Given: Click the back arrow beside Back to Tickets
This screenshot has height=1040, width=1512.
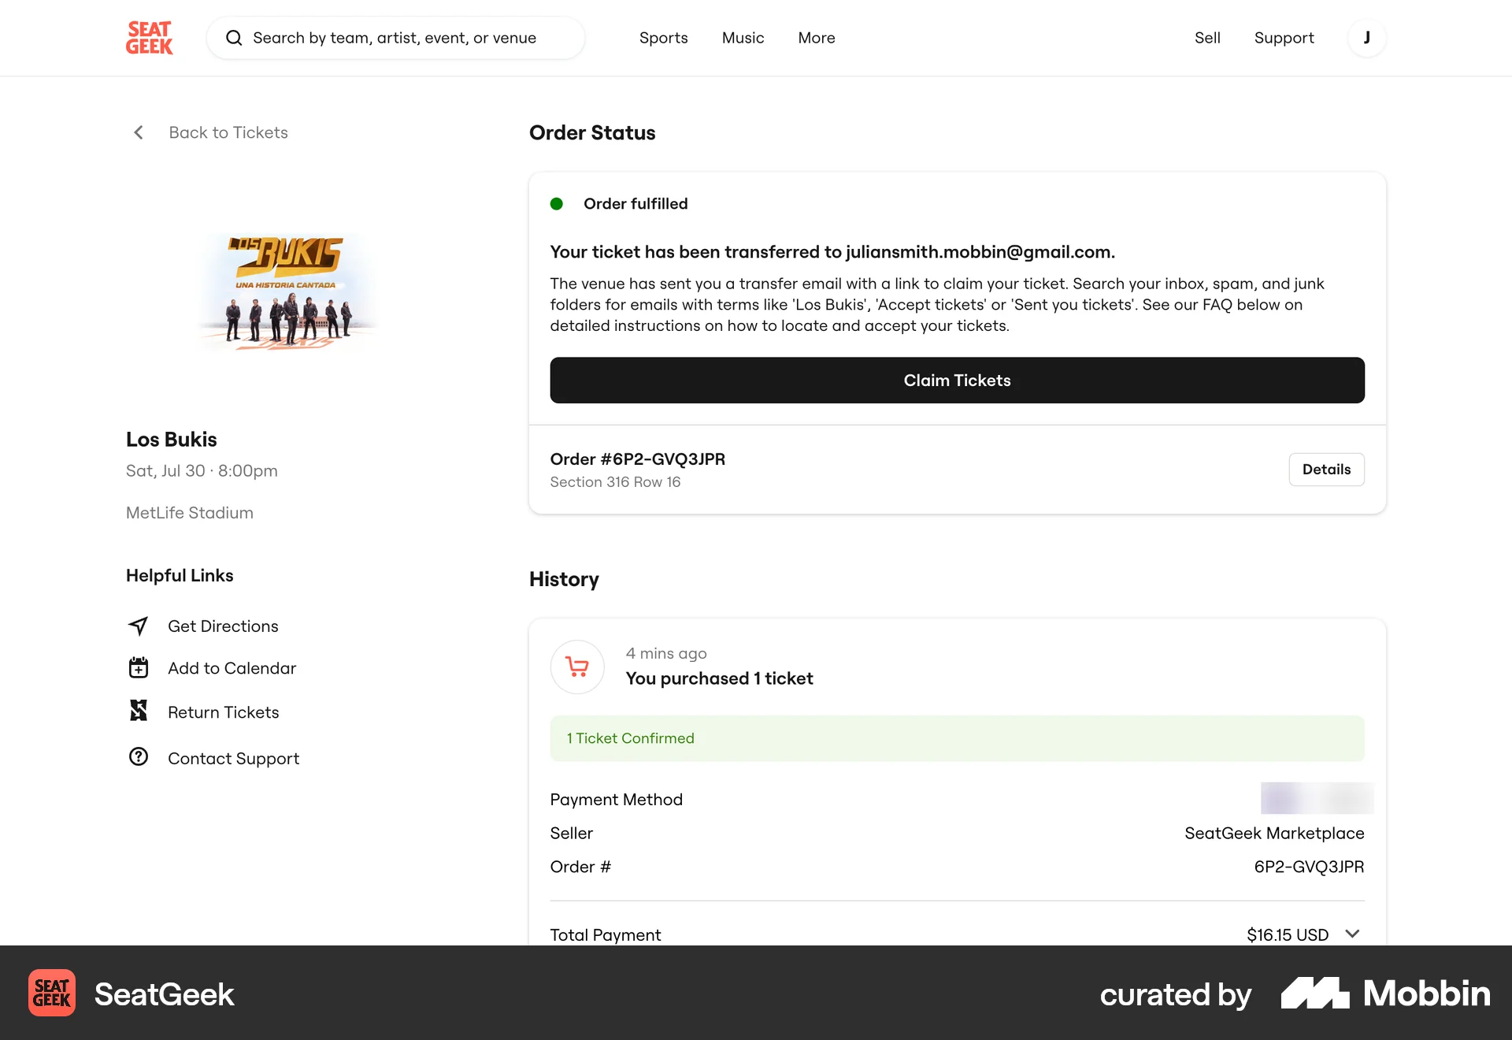Looking at the screenshot, I should pos(139,132).
